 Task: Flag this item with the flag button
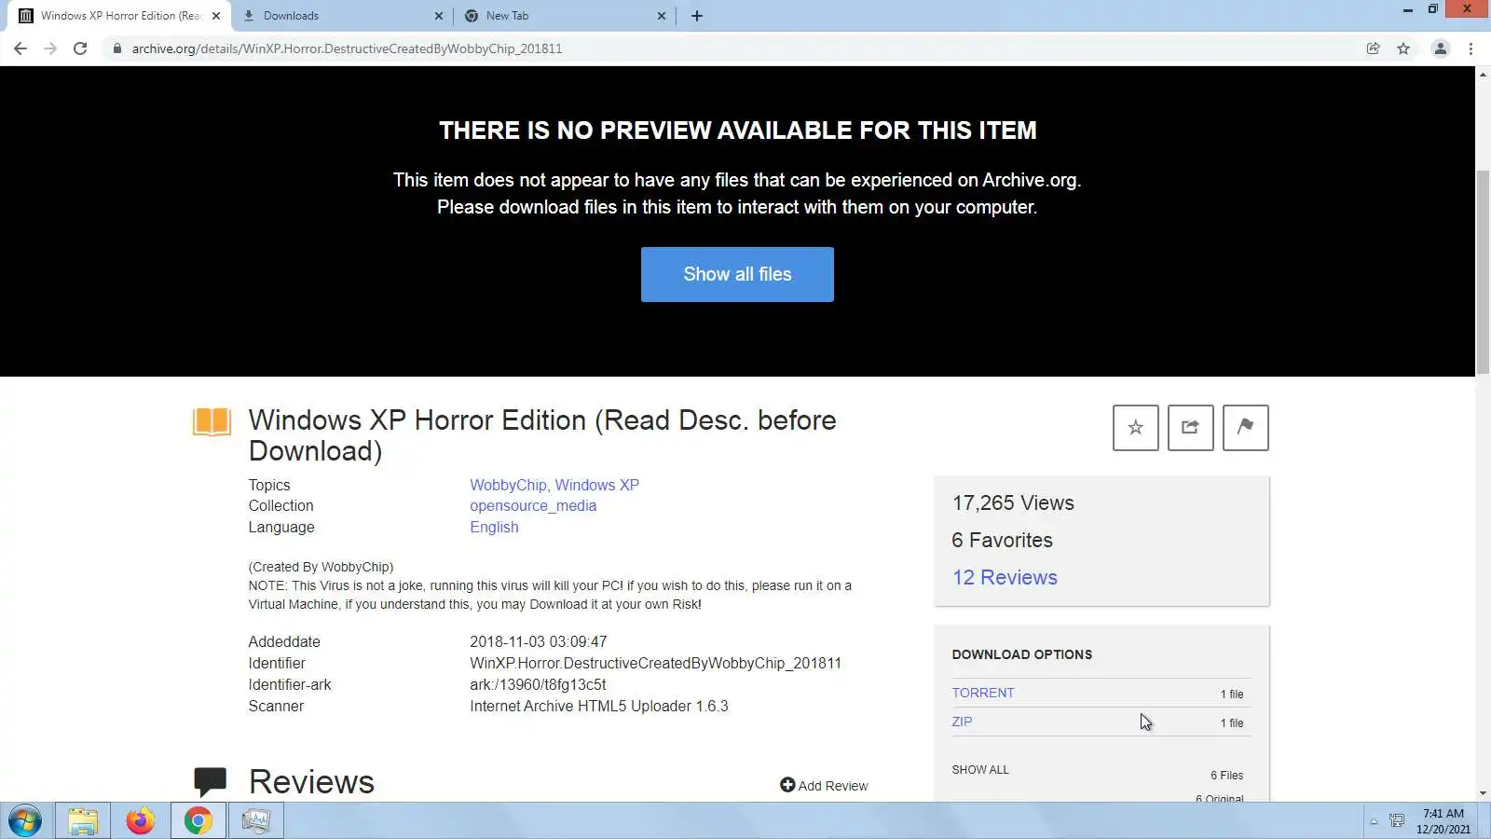tap(1245, 428)
